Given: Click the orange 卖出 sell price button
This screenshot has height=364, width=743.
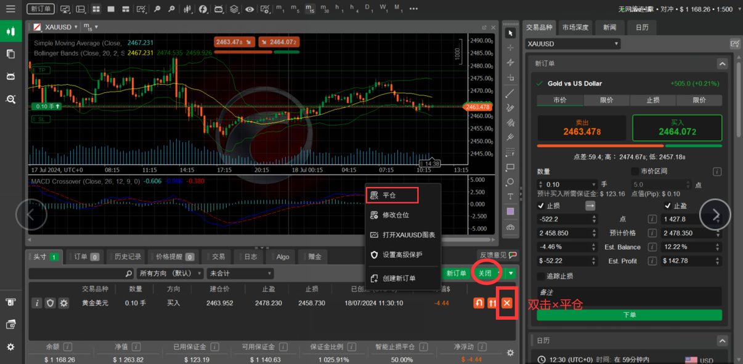Looking at the screenshot, I should pyautogui.click(x=582, y=128).
